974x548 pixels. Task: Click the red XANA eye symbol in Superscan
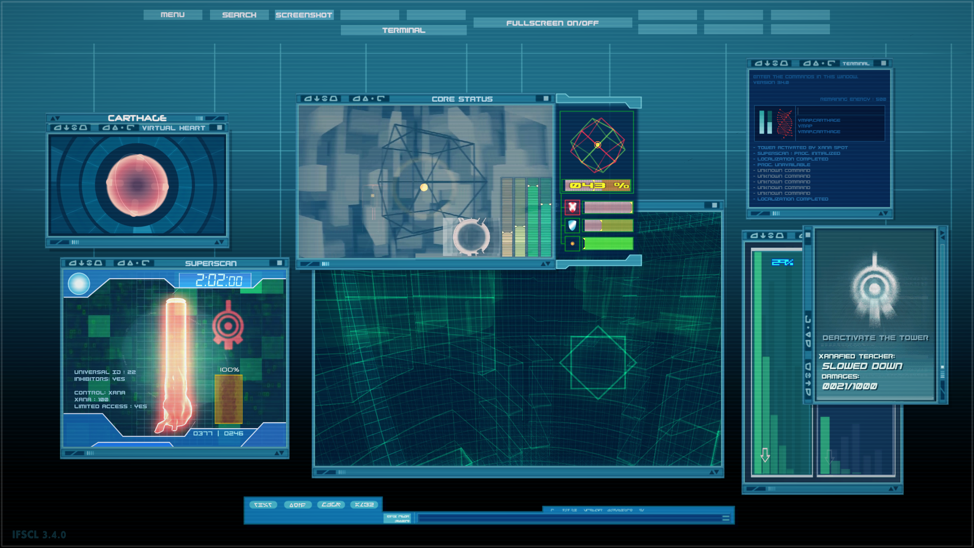228,325
